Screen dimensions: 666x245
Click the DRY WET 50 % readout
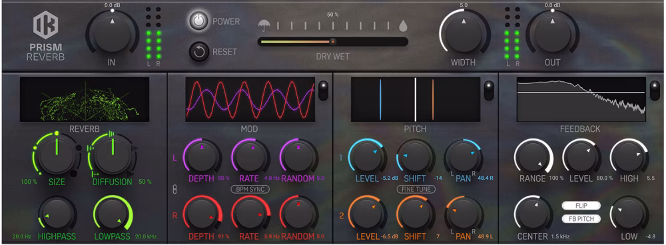[332, 14]
